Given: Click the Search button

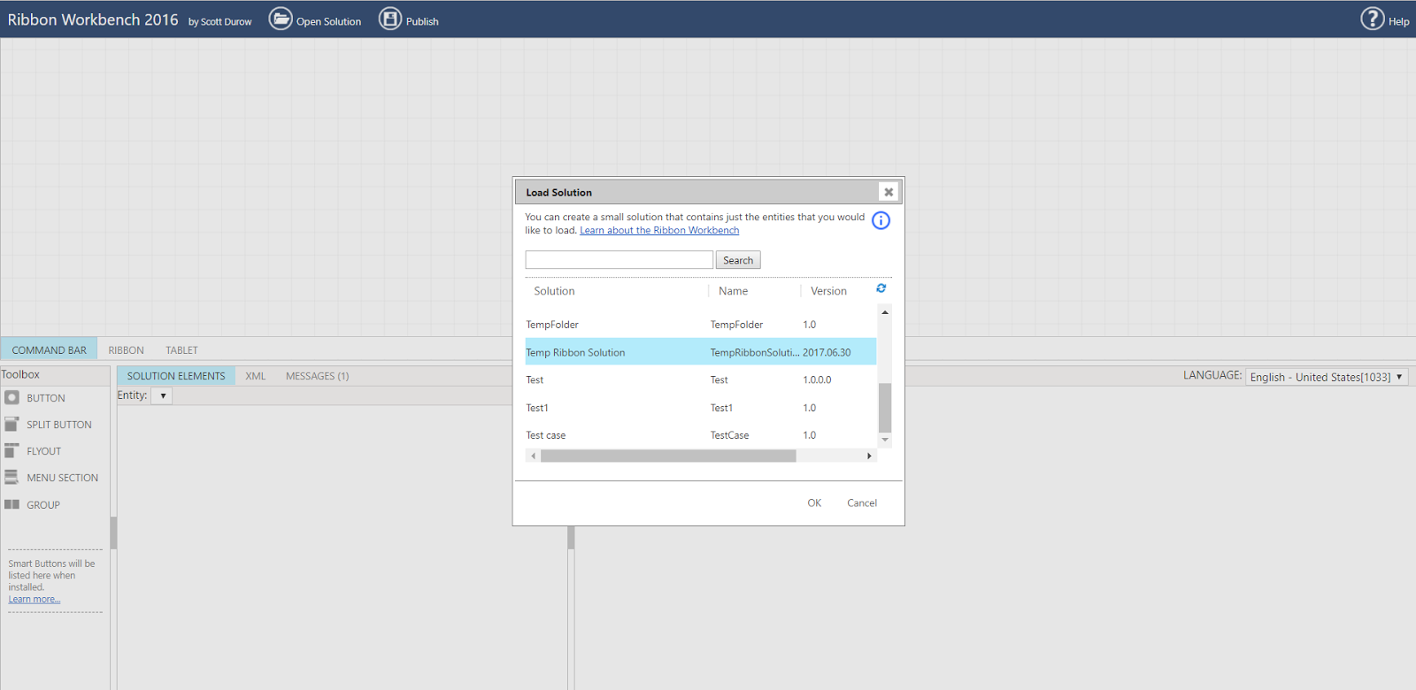Looking at the screenshot, I should coord(738,260).
